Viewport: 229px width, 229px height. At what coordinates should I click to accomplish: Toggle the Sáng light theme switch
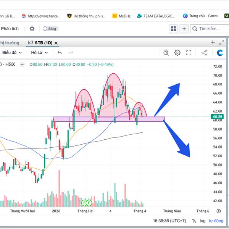tap(50, 29)
